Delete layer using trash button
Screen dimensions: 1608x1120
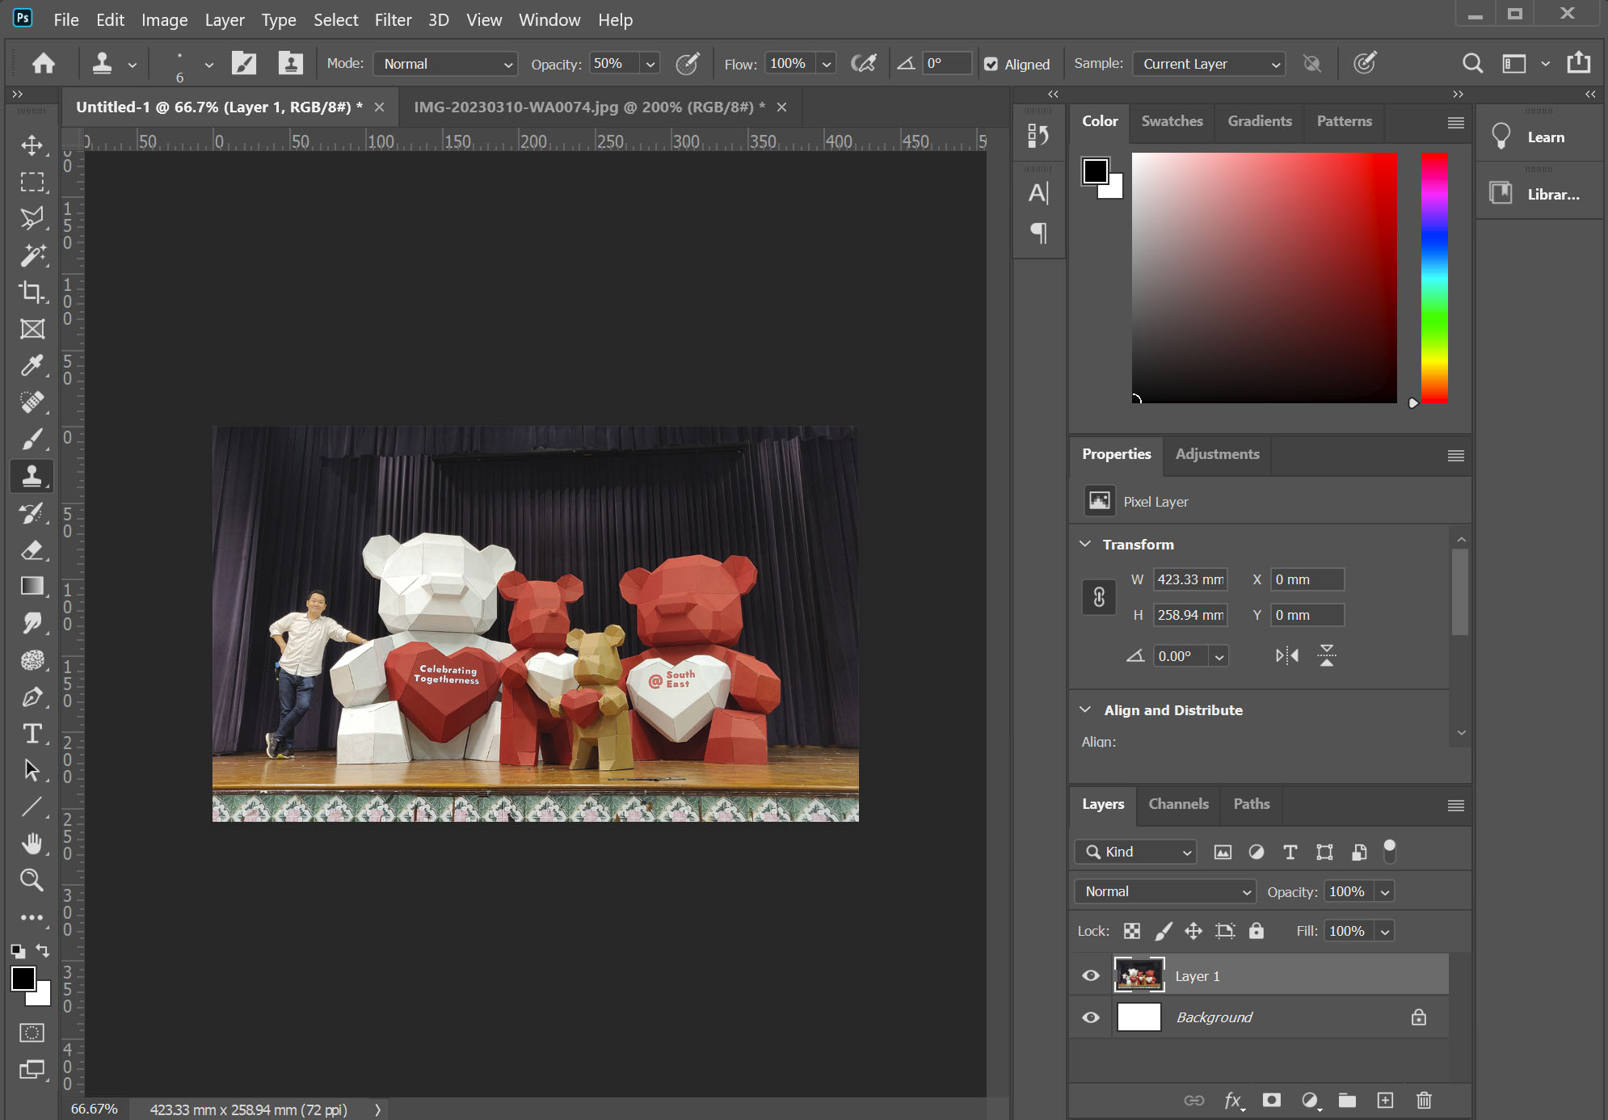(x=1424, y=1100)
